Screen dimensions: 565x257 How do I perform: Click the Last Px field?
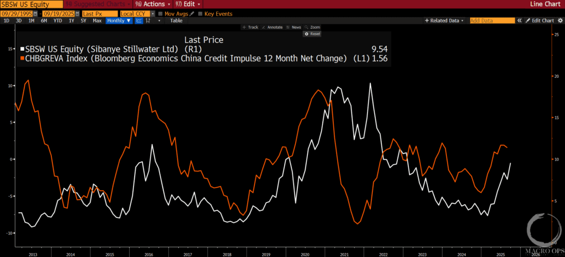[x=100, y=14]
